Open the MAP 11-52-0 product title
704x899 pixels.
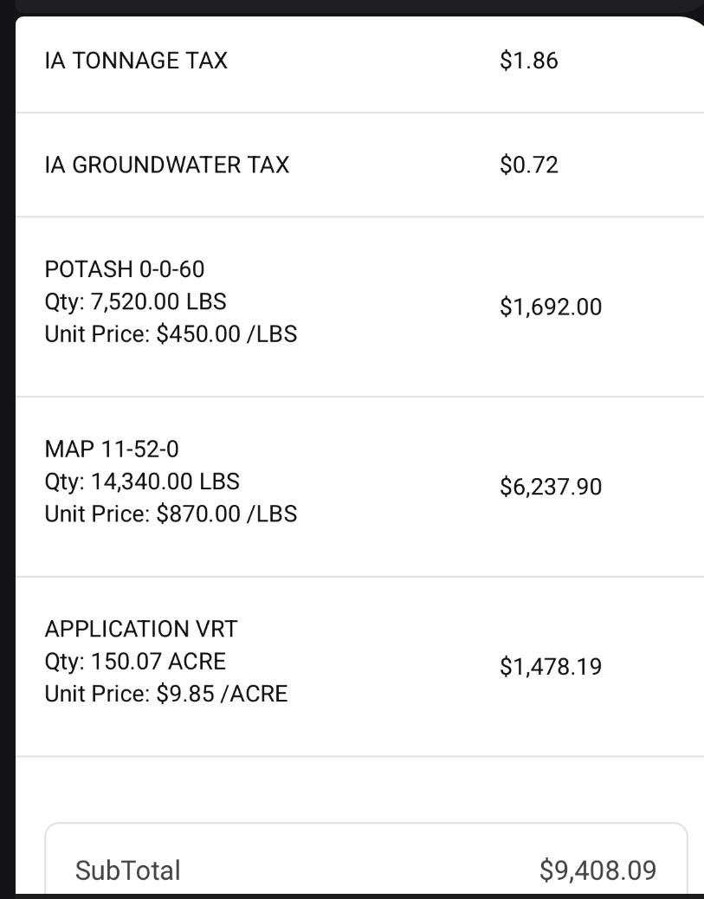click(x=112, y=449)
